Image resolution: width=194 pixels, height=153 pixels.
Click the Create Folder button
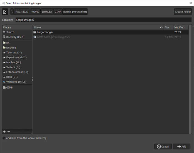click(x=183, y=12)
